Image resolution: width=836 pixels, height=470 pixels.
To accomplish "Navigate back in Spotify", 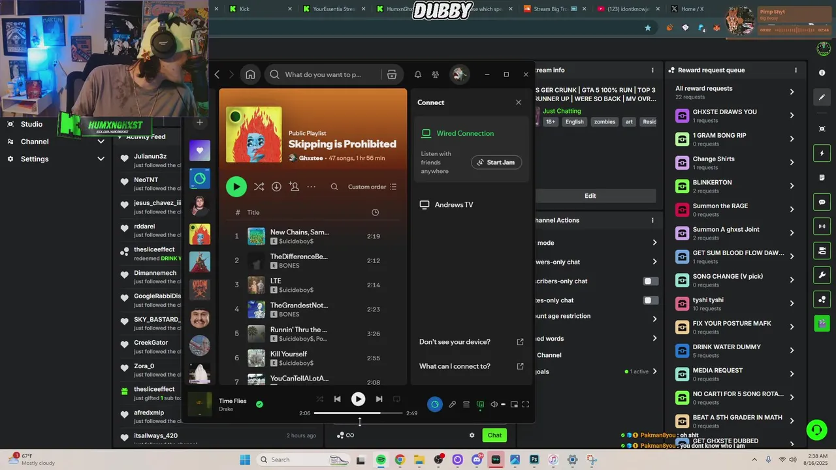I will [217, 74].
